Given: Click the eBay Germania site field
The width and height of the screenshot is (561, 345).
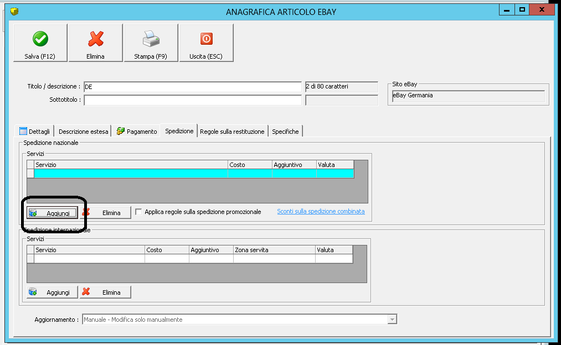Looking at the screenshot, I should tap(469, 96).
